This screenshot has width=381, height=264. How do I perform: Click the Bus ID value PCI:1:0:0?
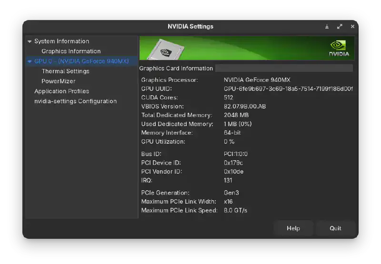[236, 154]
